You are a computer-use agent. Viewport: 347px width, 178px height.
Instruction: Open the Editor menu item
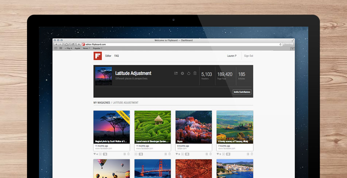point(108,56)
